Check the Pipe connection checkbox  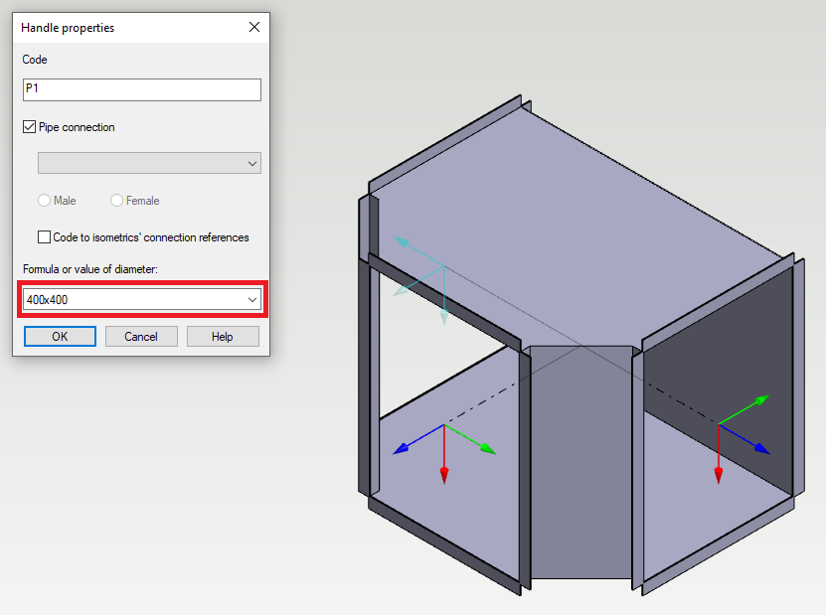point(30,127)
